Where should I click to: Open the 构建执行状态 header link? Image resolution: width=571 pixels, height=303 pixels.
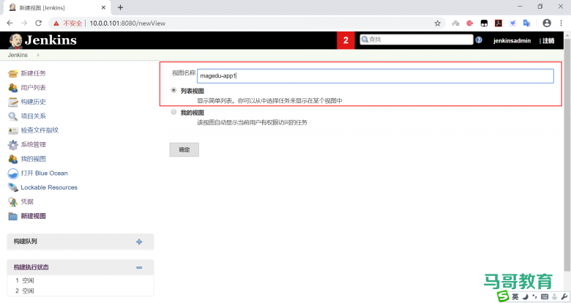[31, 267]
